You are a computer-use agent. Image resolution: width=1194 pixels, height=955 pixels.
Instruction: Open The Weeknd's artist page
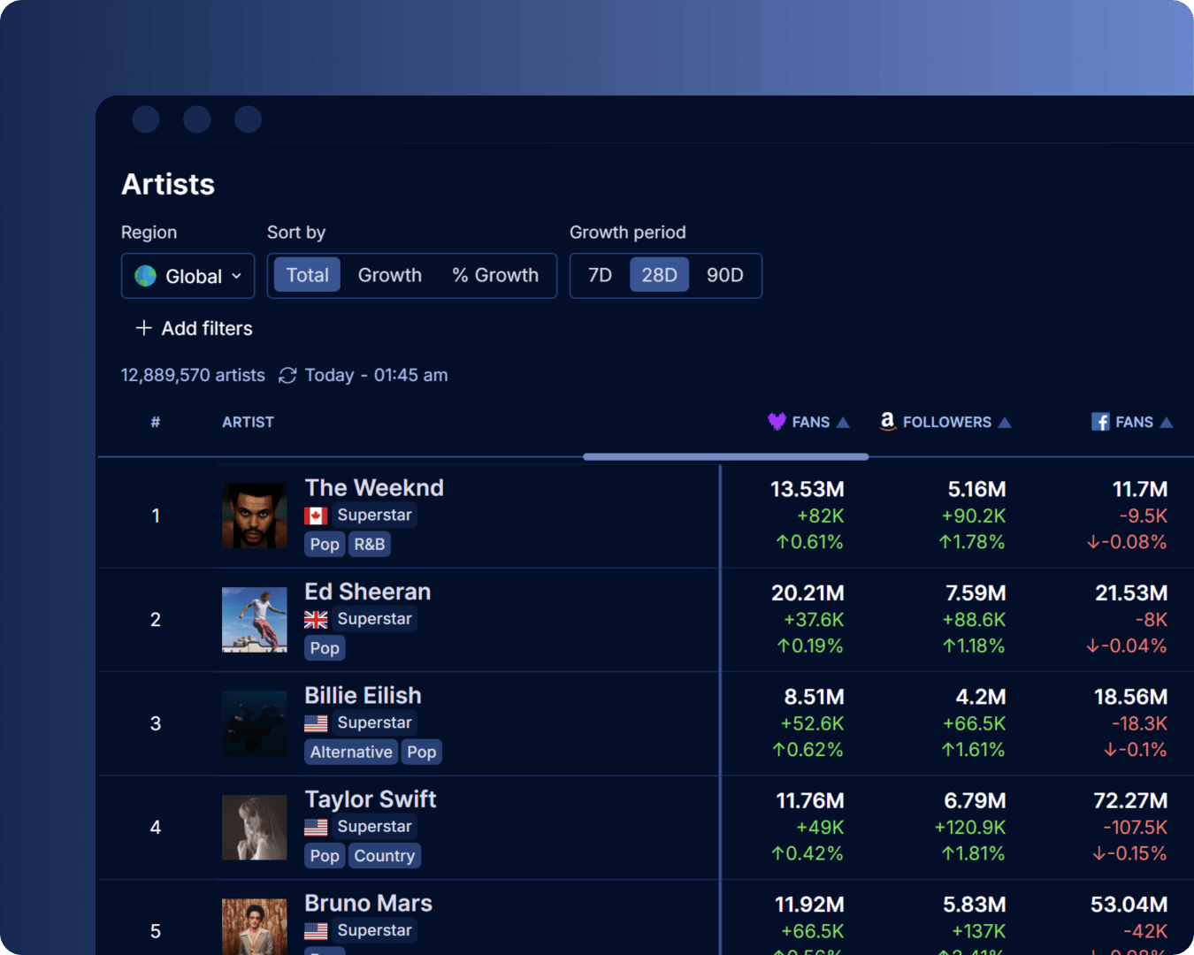click(x=374, y=487)
